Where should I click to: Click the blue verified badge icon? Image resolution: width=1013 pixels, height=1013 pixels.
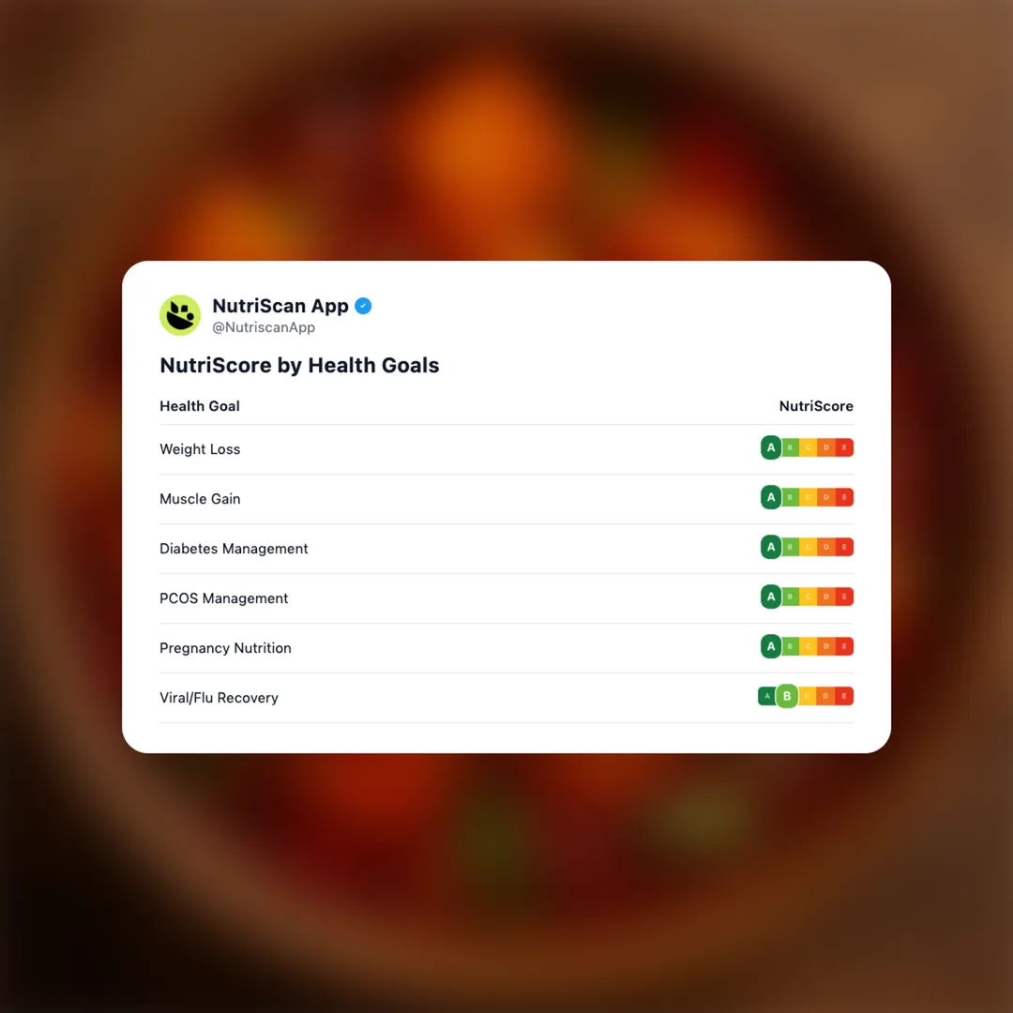[x=364, y=306]
